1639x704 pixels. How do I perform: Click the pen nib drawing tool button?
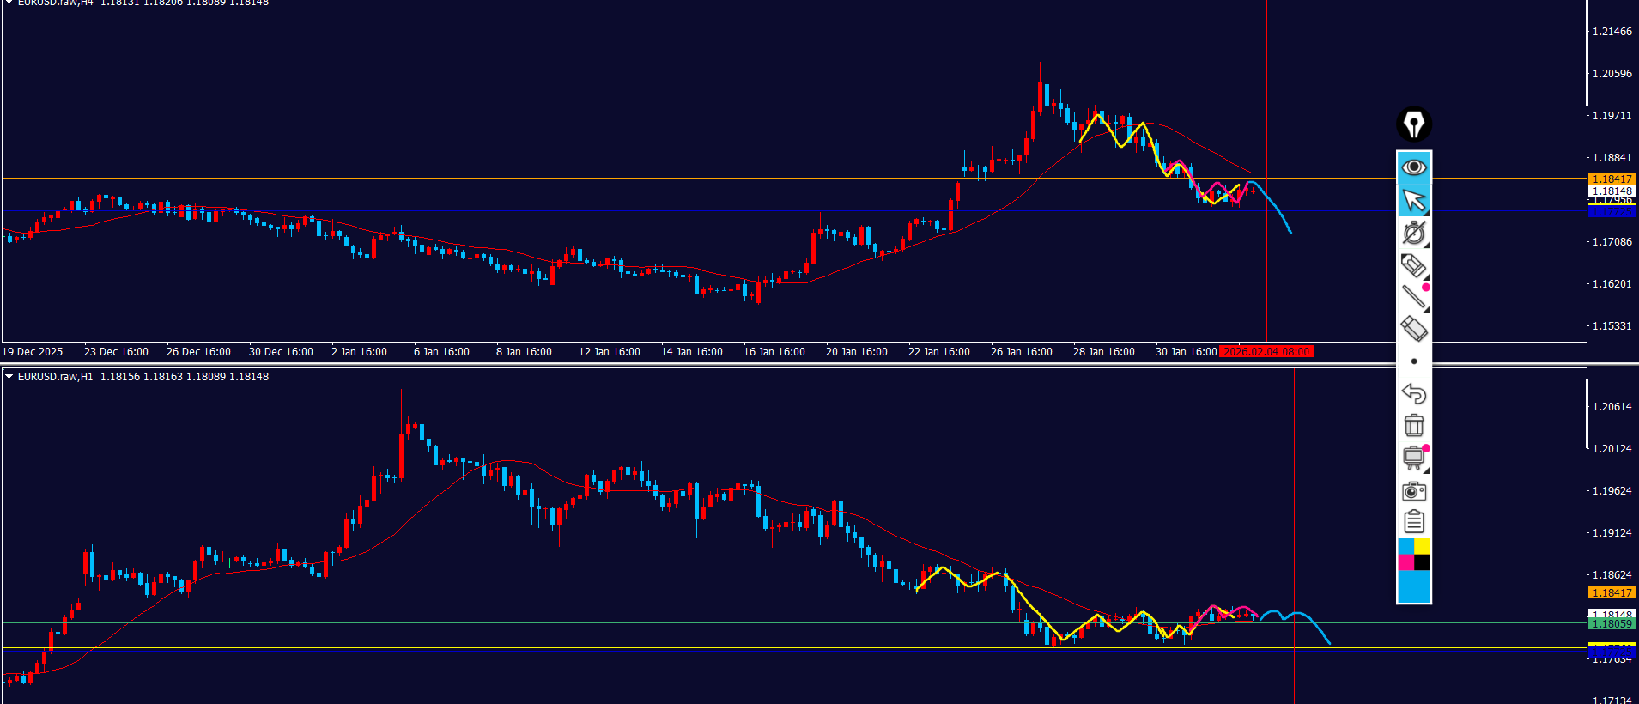coord(1413,124)
